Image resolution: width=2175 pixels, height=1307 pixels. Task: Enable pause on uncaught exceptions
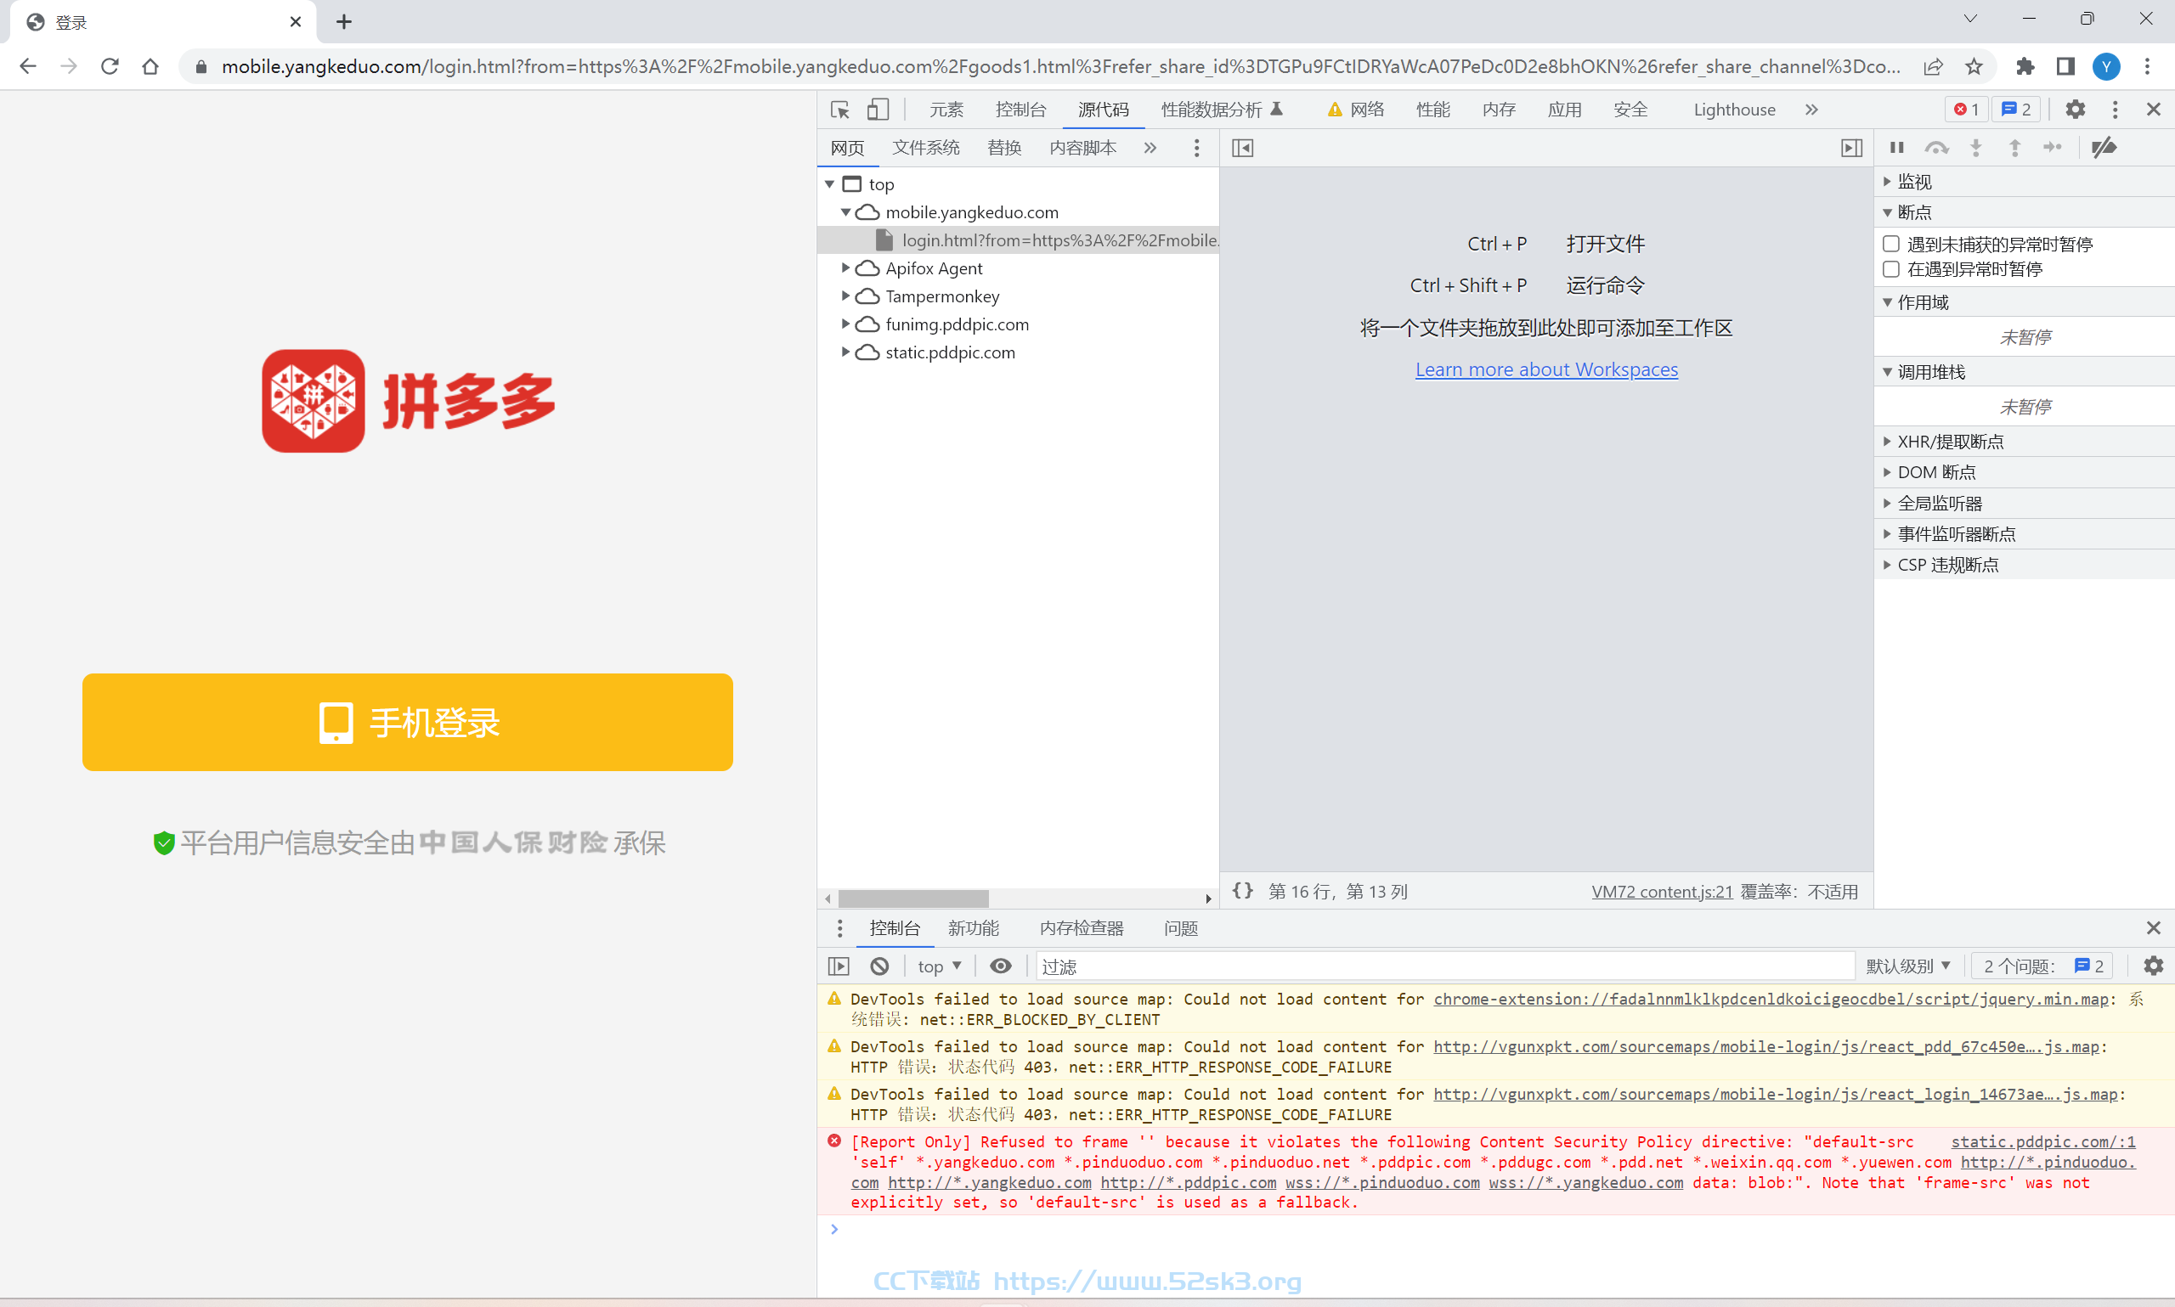pyautogui.click(x=1890, y=244)
